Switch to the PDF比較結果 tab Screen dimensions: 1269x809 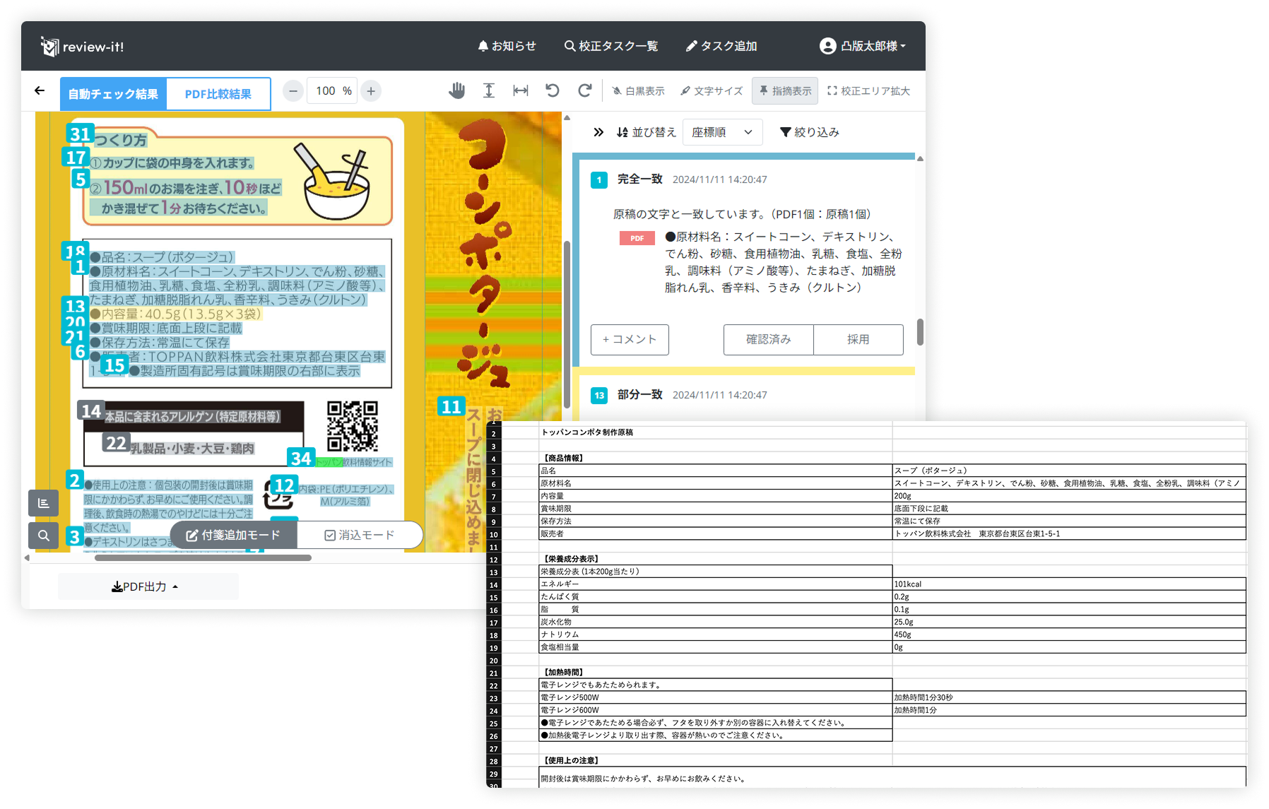coord(218,94)
